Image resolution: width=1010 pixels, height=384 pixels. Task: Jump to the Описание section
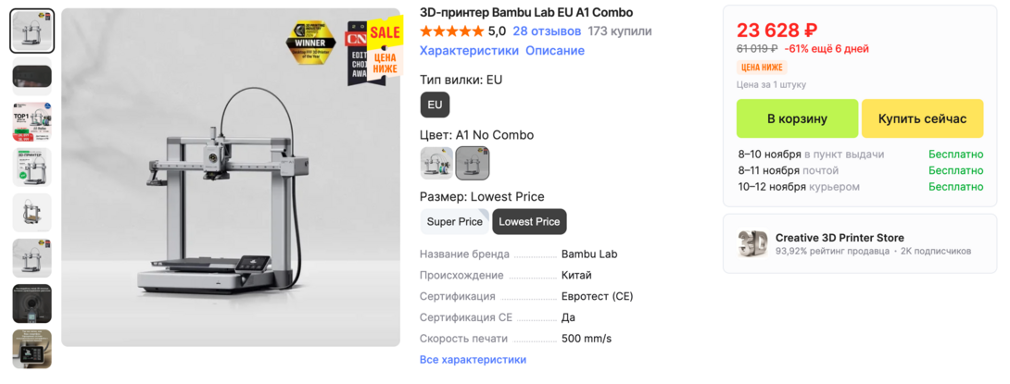pos(555,51)
